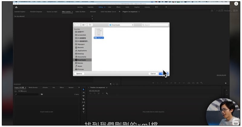This screenshot has height=127, width=242.
Task: Open the Downloads location dropdown
Action: [121, 25]
